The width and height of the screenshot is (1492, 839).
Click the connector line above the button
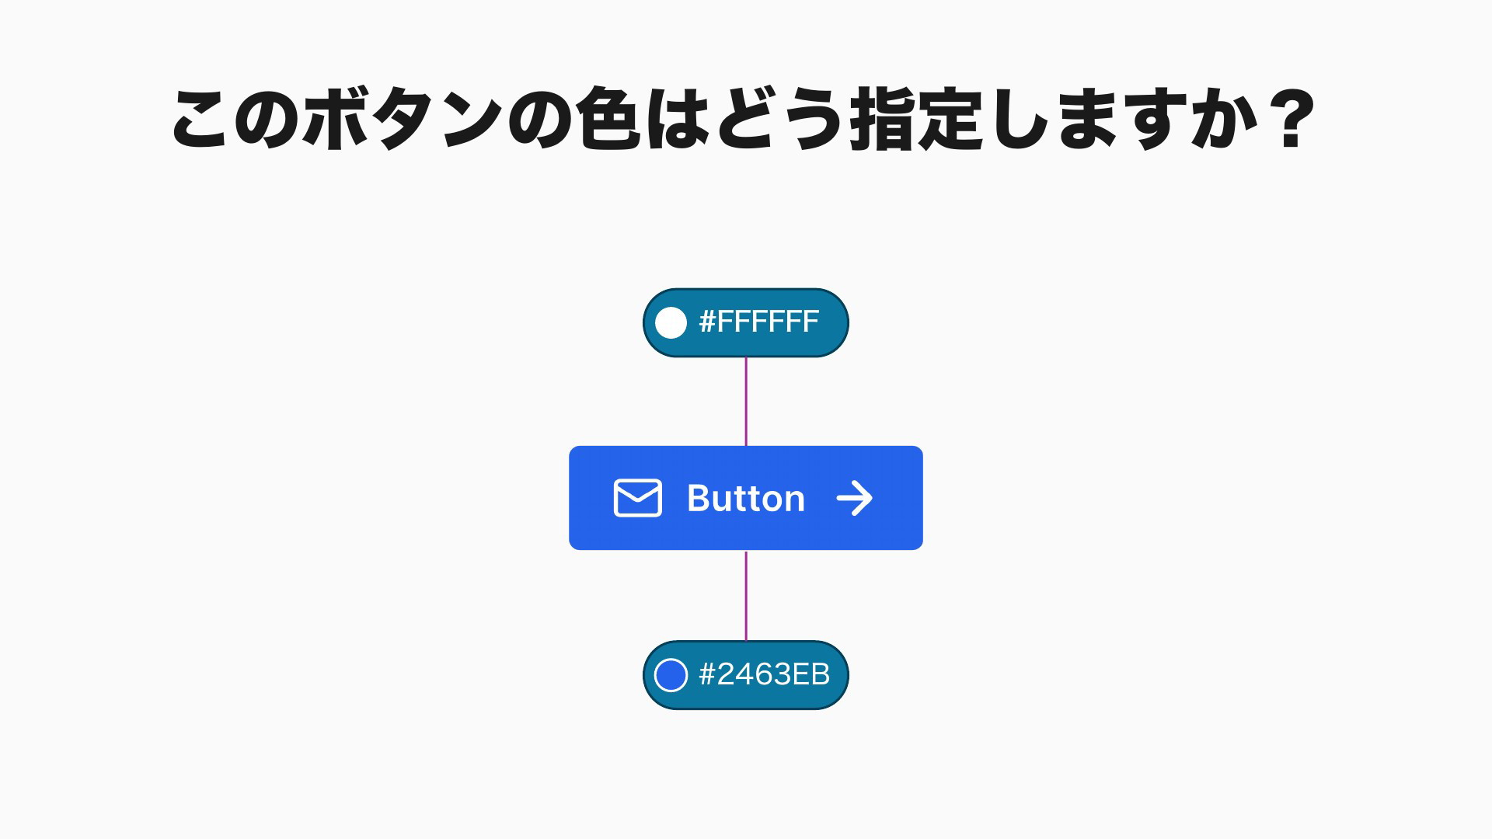(746, 402)
